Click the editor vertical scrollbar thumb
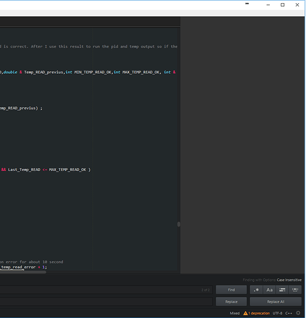Viewport: 306px width, 318px height. point(179,225)
